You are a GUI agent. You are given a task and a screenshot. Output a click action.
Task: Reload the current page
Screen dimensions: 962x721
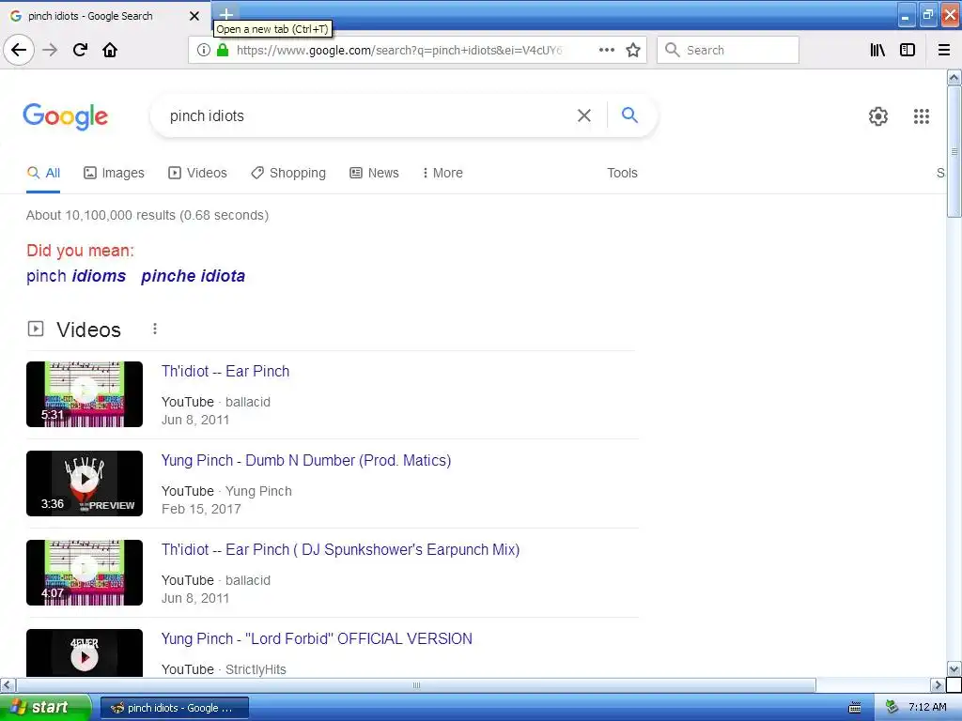[x=81, y=50]
